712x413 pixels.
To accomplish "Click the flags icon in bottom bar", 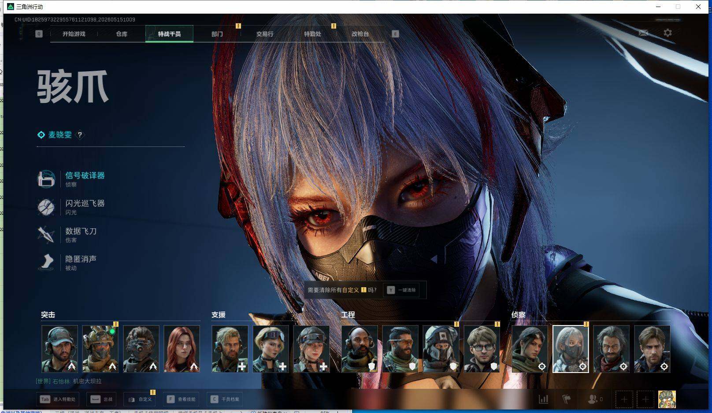I will tap(567, 399).
